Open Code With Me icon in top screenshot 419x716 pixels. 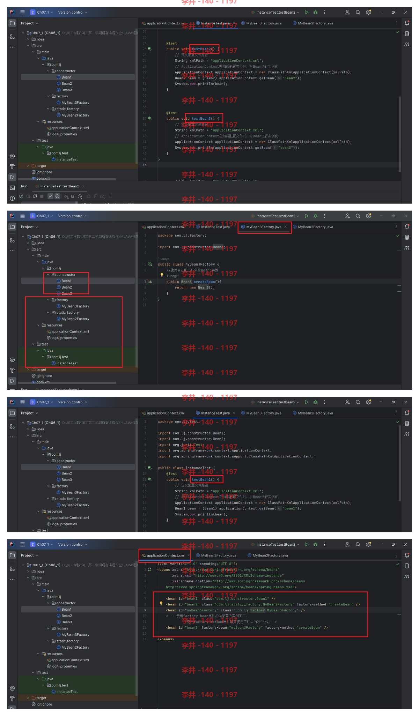pyautogui.click(x=347, y=12)
